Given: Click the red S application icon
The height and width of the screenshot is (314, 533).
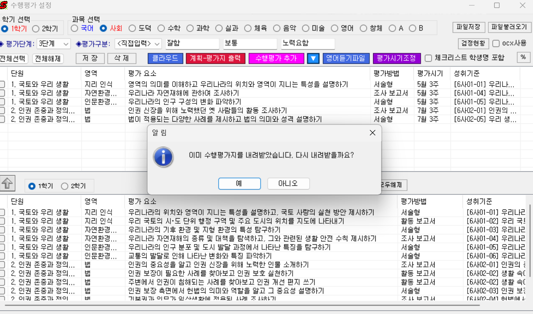Looking at the screenshot, I should coord(4,5).
